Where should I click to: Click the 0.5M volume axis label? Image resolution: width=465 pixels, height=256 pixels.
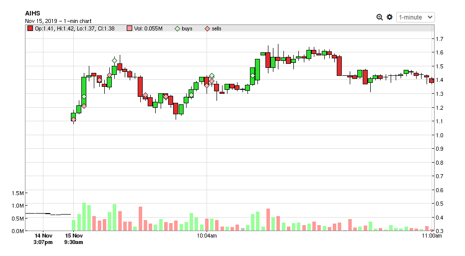point(18,219)
